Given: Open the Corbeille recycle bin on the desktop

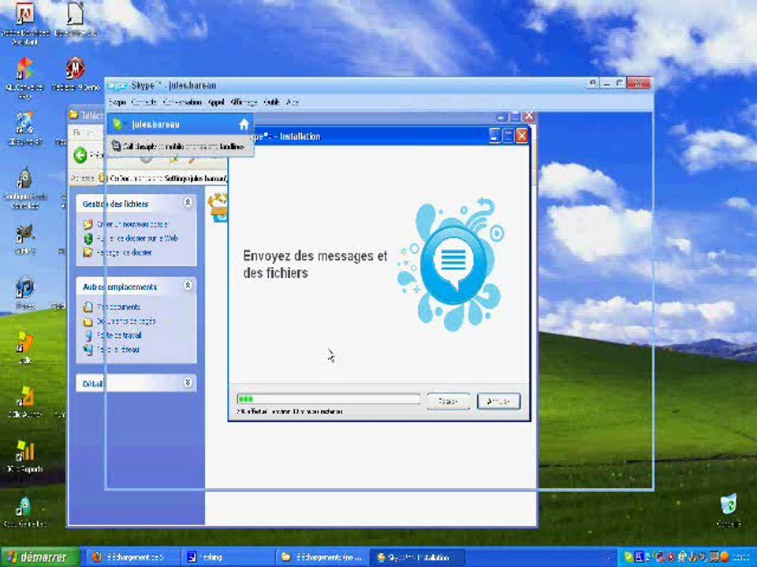Looking at the screenshot, I should coord(728,510).
